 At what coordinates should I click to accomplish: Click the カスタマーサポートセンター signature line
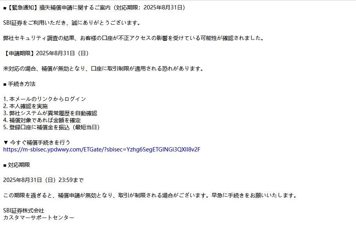(x=39, y=218)
